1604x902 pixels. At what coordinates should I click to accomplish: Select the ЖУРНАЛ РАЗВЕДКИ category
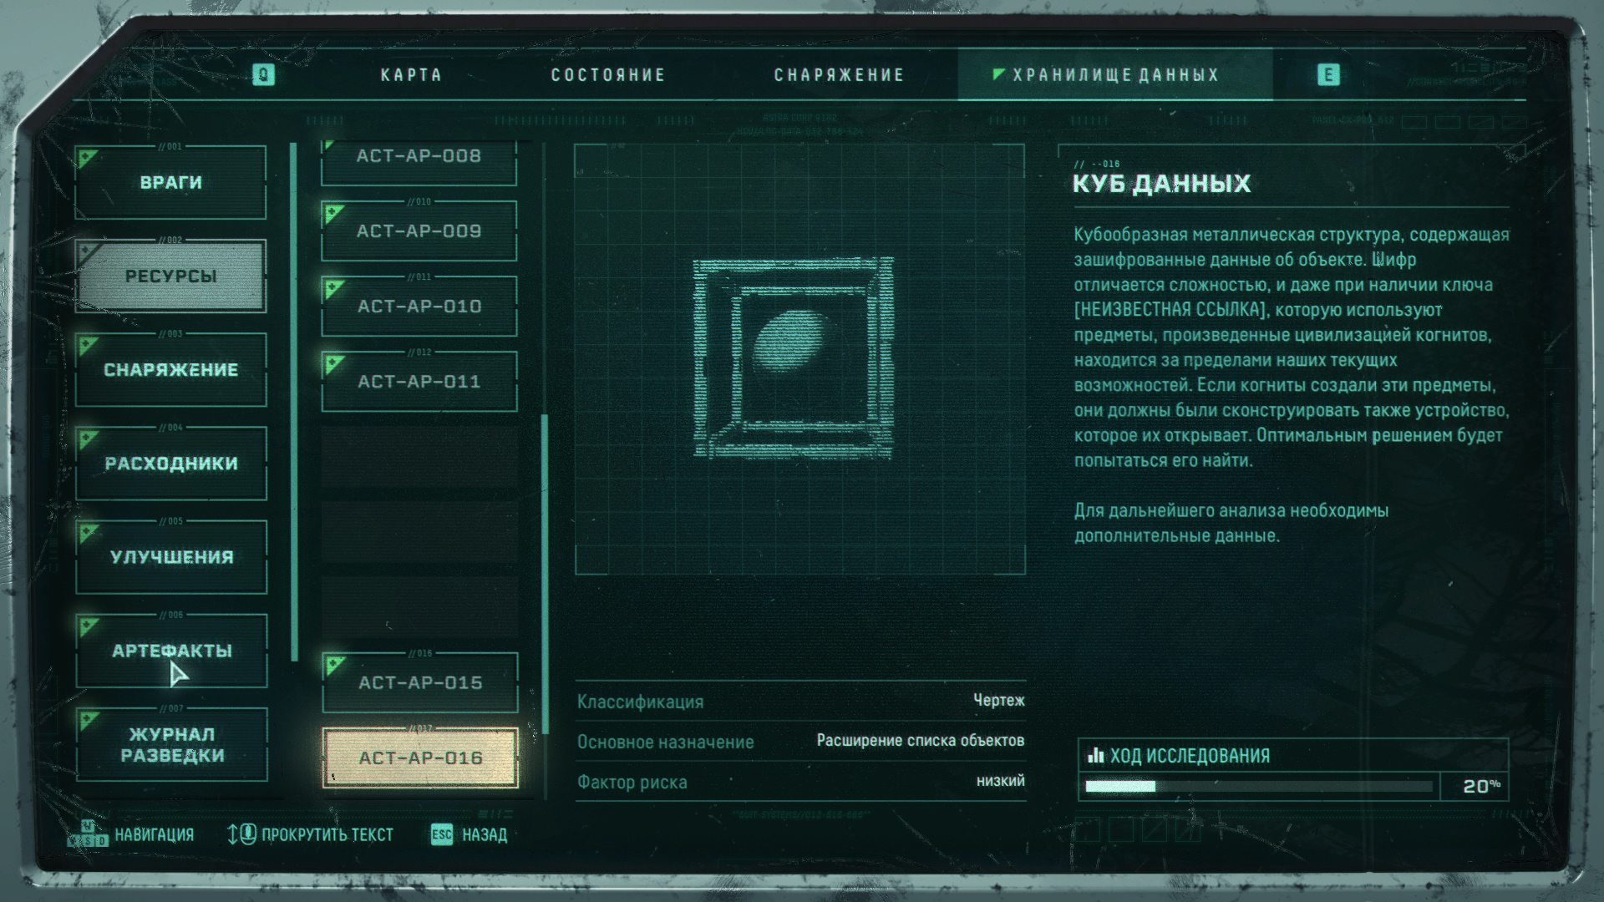click(x=171, y=744)
